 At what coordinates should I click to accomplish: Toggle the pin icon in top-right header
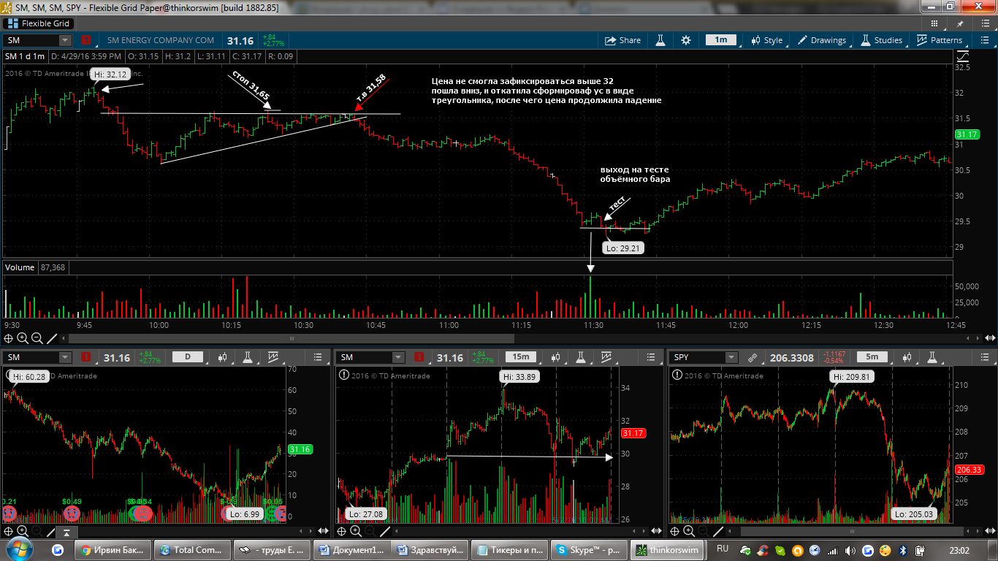pos(960,24)
